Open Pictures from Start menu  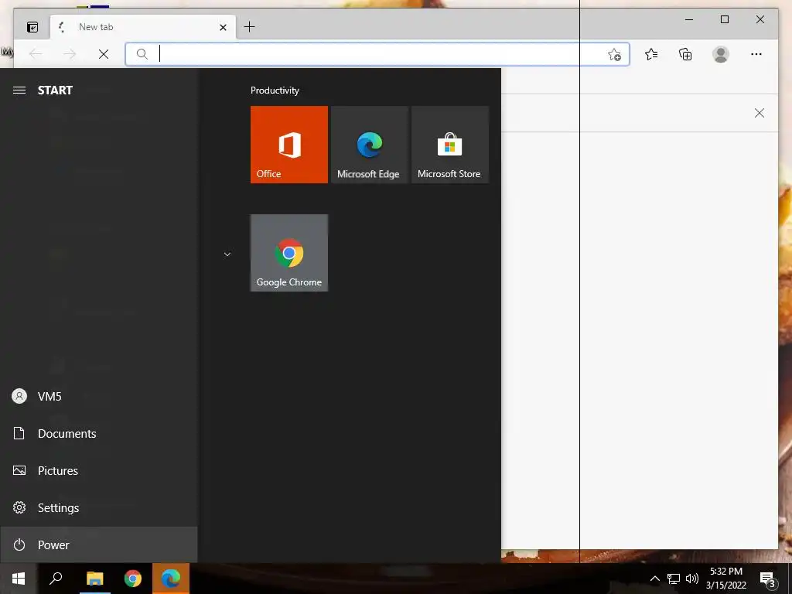pyautogui.click(x=99, y=471)
